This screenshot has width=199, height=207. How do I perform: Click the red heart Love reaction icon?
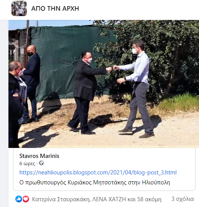(26, 199)
